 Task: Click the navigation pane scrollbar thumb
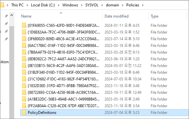click(12, 72)
